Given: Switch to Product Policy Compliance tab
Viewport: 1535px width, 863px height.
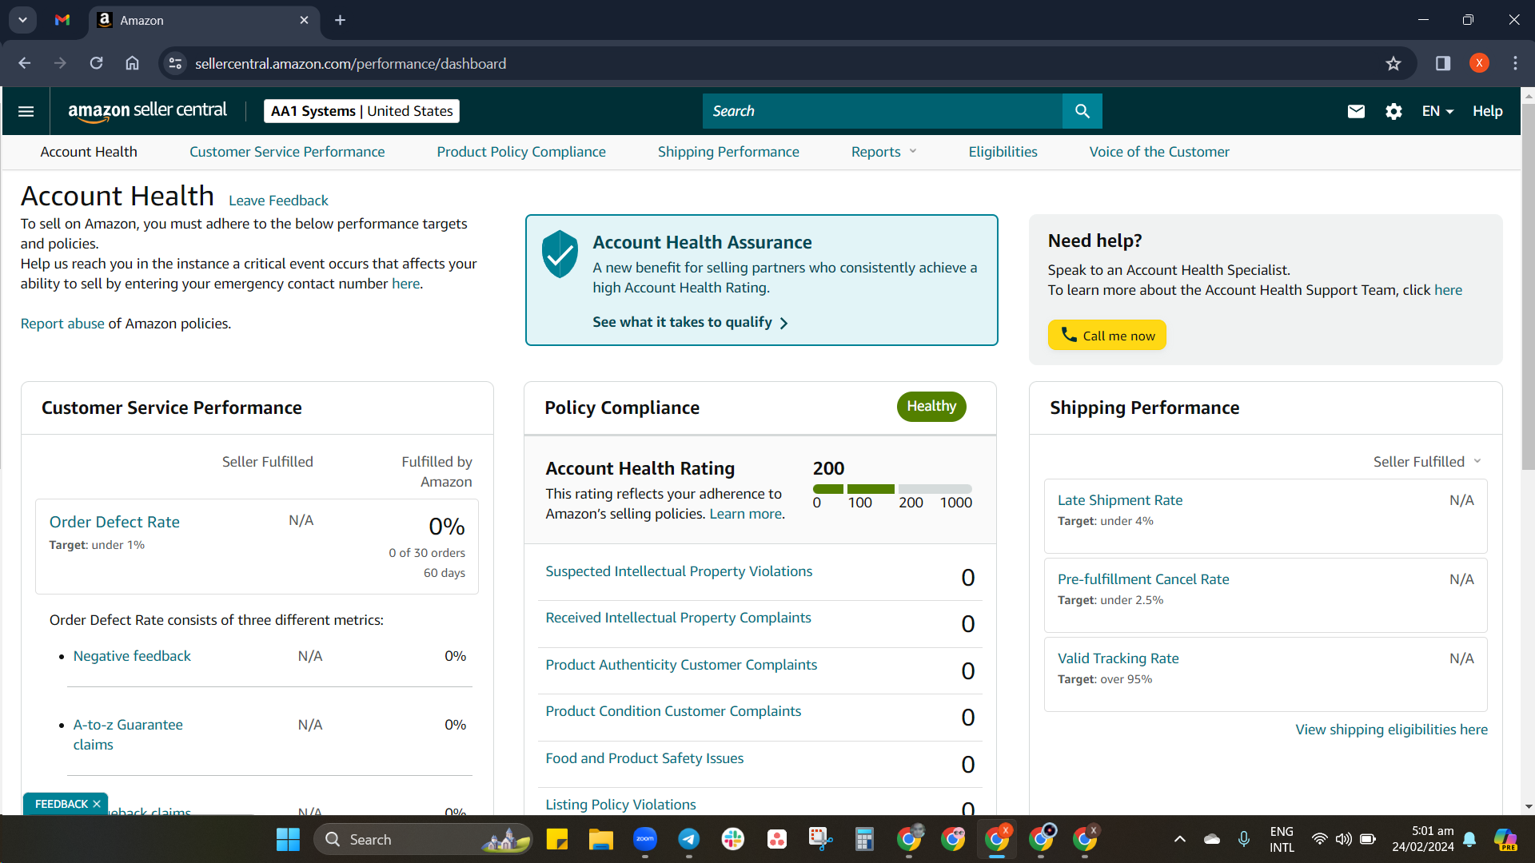Looking at the screenshot, I should [521, 152].
